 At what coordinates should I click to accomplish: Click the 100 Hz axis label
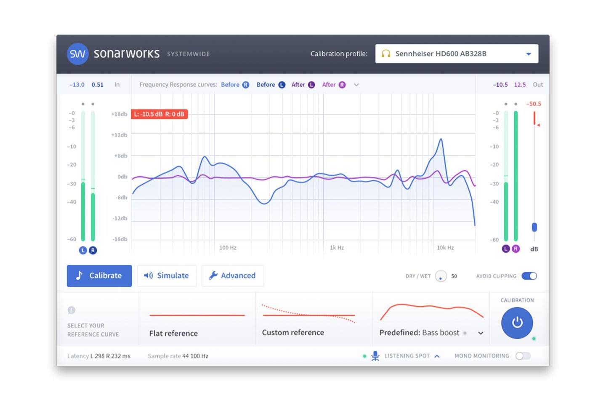[228, 248]
